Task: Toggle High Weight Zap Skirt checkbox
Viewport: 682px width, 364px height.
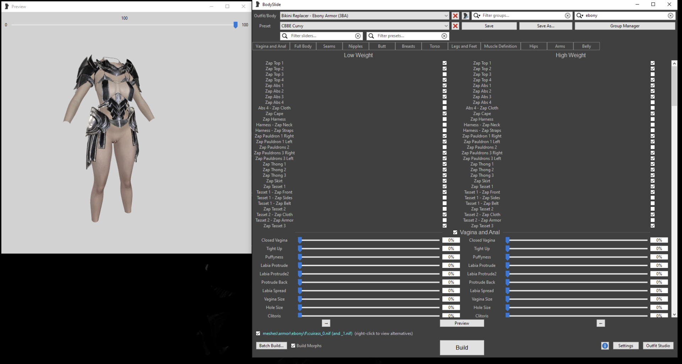Action: 653,181
